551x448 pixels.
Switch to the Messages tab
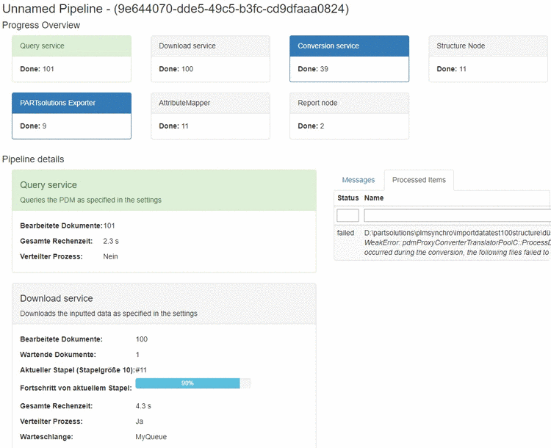click(359, 180)
